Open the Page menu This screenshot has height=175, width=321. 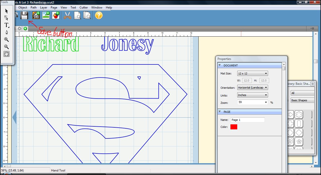[x=54, y=8]
